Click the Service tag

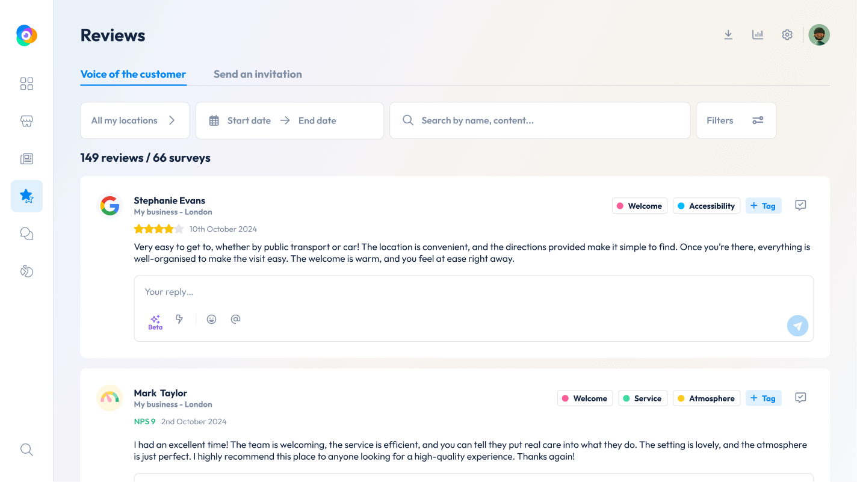click(x=643, y=398)
